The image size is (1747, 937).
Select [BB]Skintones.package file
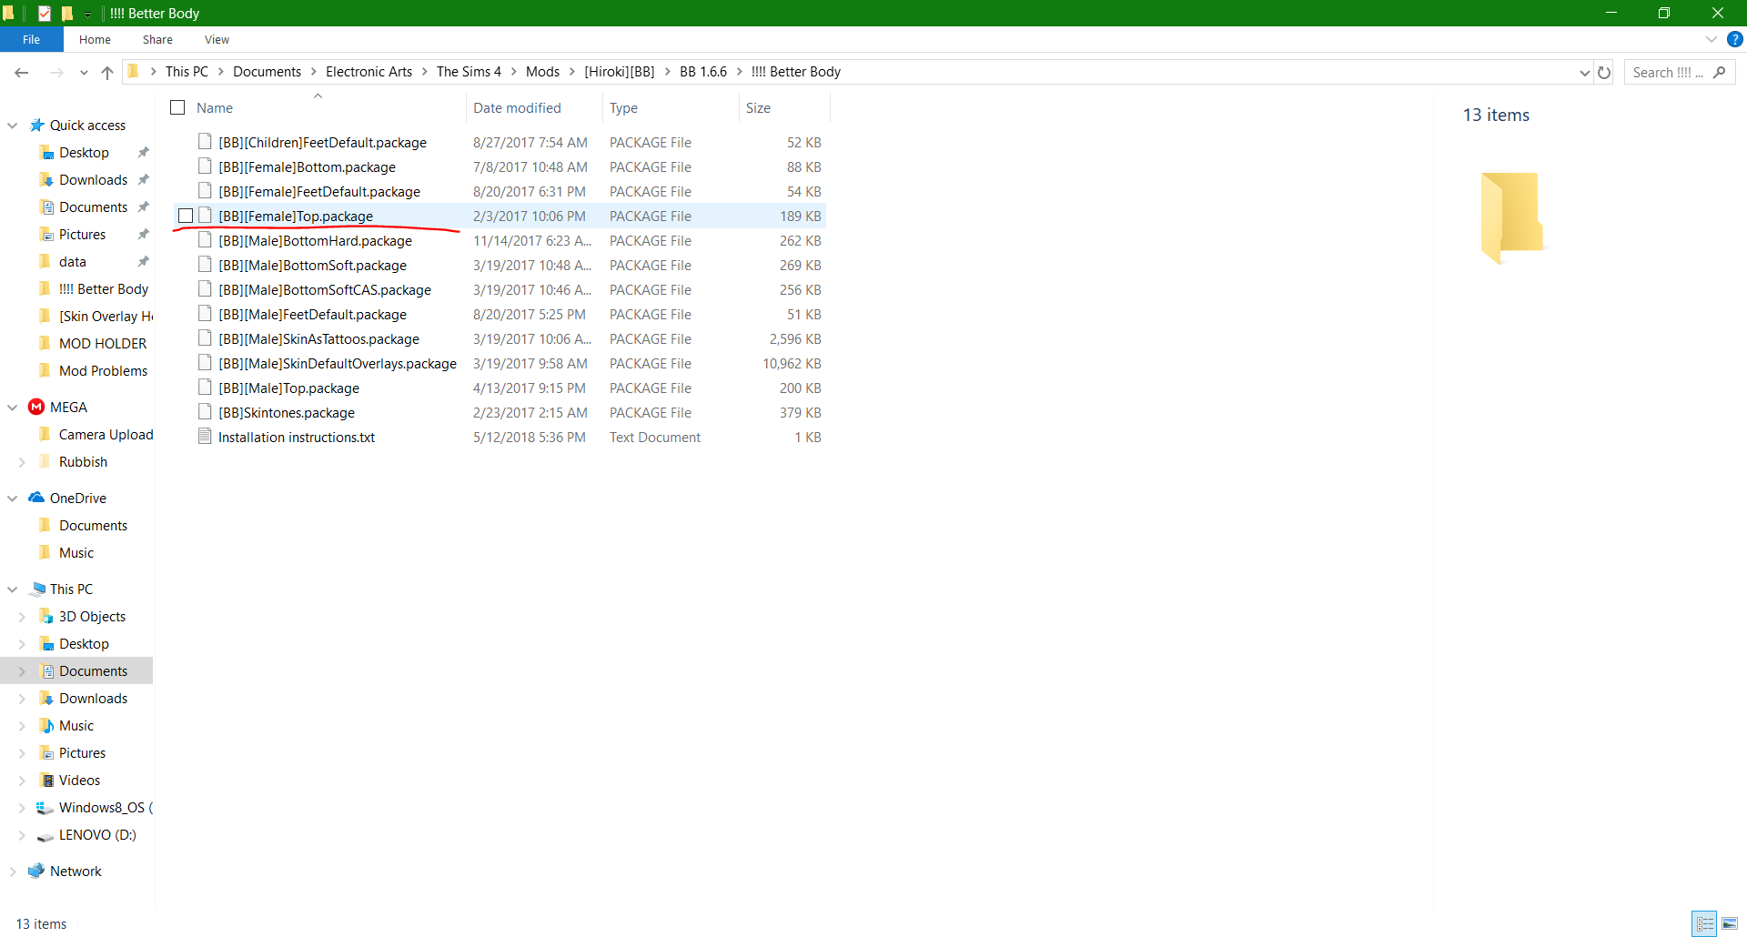pos(287,412)
